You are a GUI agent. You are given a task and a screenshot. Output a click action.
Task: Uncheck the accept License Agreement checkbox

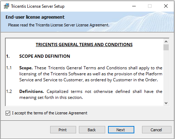[x=8, y=113]
